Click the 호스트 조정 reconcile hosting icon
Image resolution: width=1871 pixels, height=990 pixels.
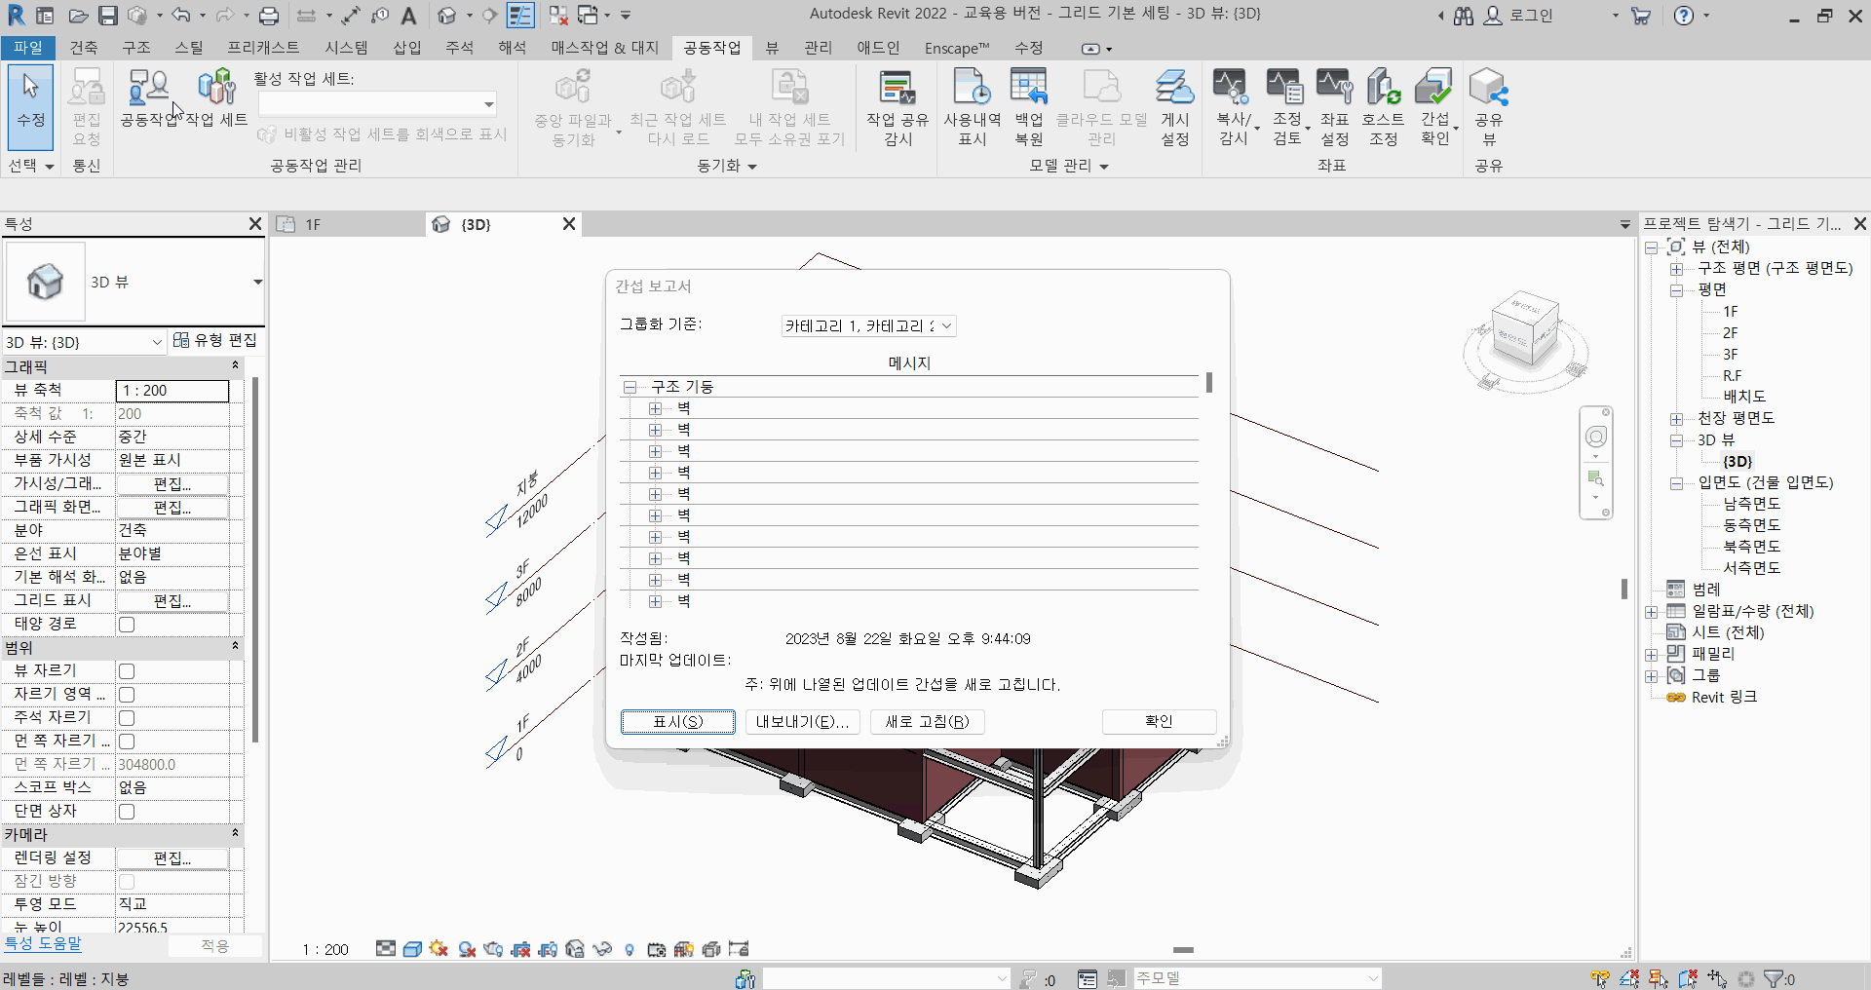[1383, 107]
